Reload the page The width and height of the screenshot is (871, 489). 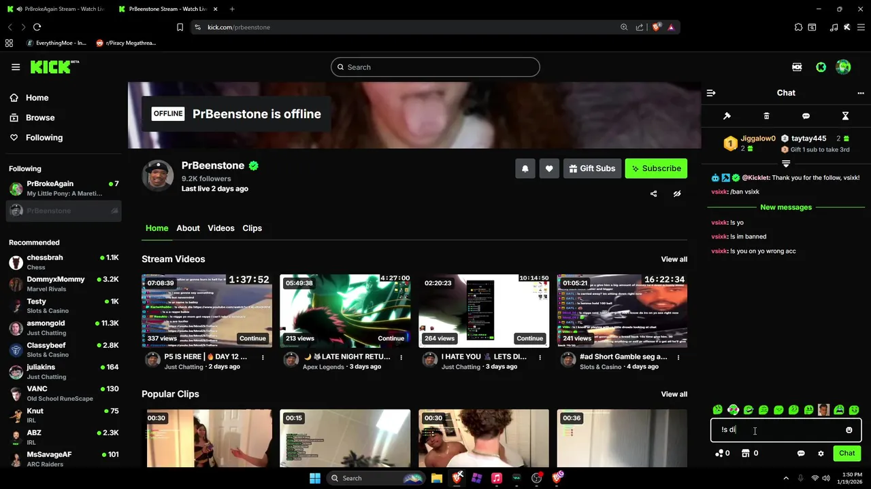37,27
